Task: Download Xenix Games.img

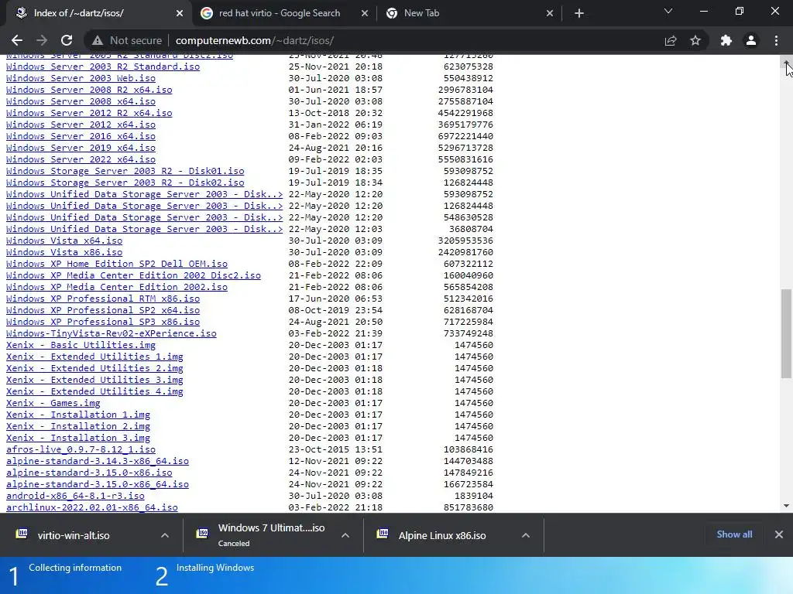Action: point(53,404)
